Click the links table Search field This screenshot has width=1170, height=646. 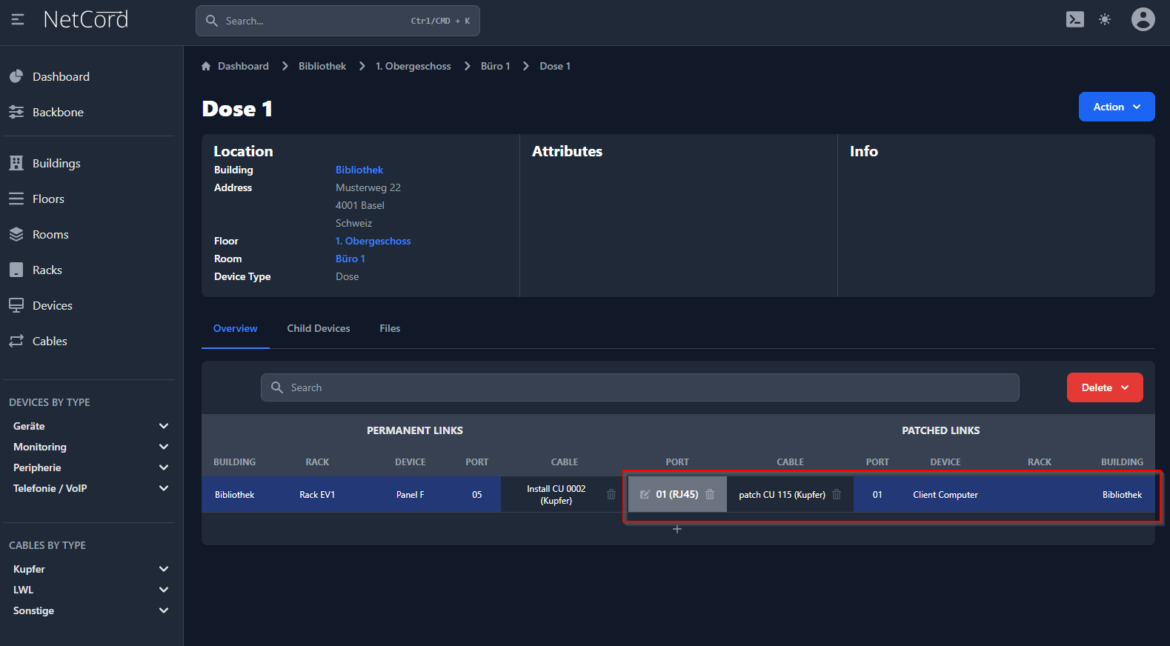pos(639,387)
